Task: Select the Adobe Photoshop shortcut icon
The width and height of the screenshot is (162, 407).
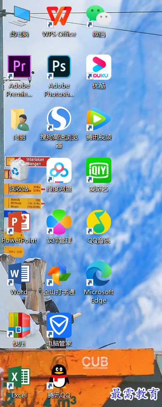Action: [x=59, y=67]
